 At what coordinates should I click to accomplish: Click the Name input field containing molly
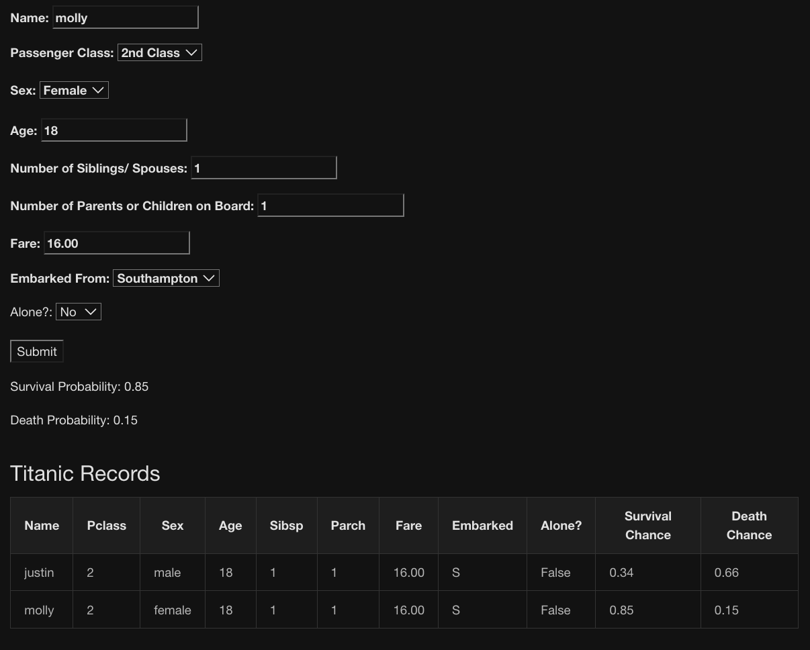tap(126, 17)
